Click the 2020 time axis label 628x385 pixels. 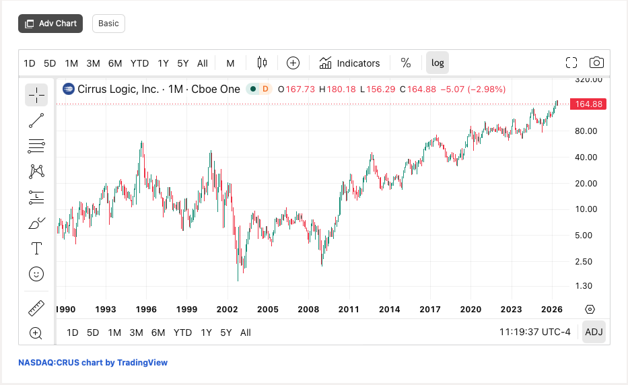coord(470,310)
